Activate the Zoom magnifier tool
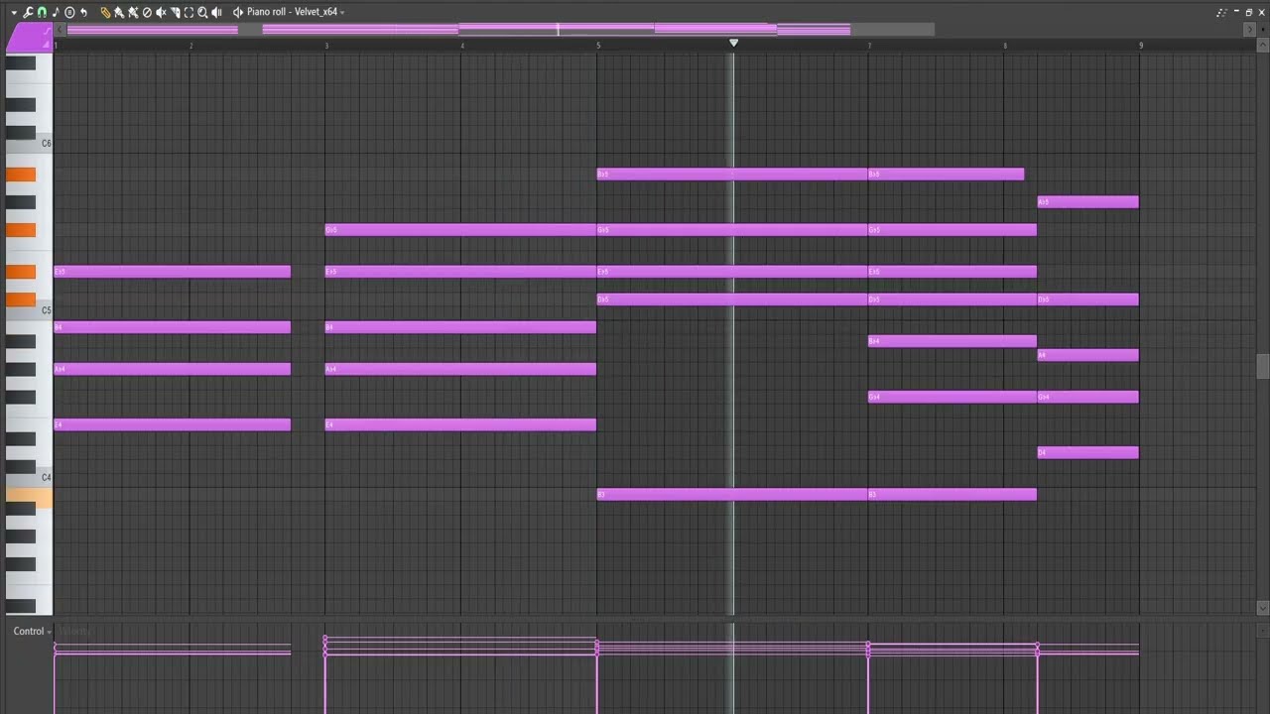The image size is (1270, 714). click(x=202, y=12)
